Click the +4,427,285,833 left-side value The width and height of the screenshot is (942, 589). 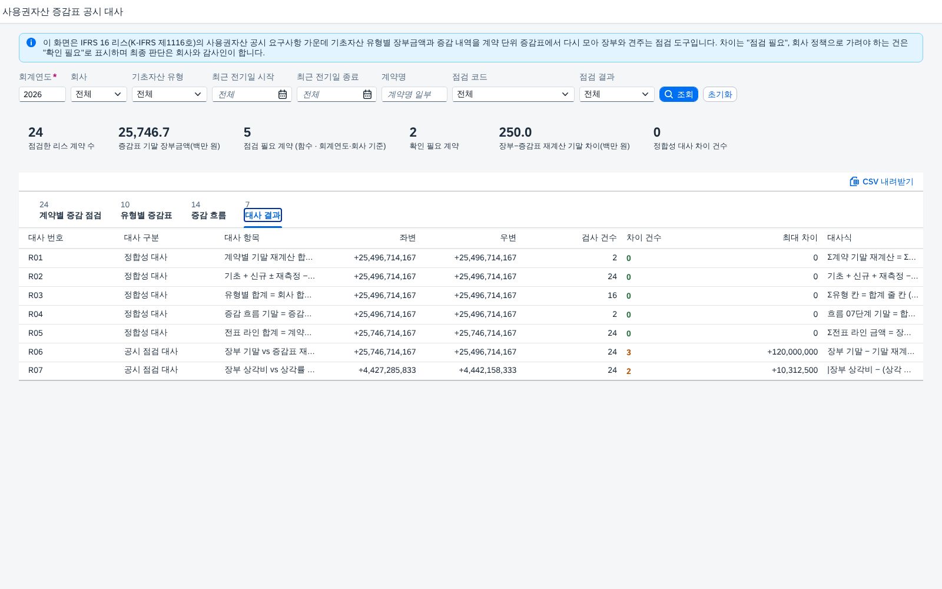coord(387,370)
